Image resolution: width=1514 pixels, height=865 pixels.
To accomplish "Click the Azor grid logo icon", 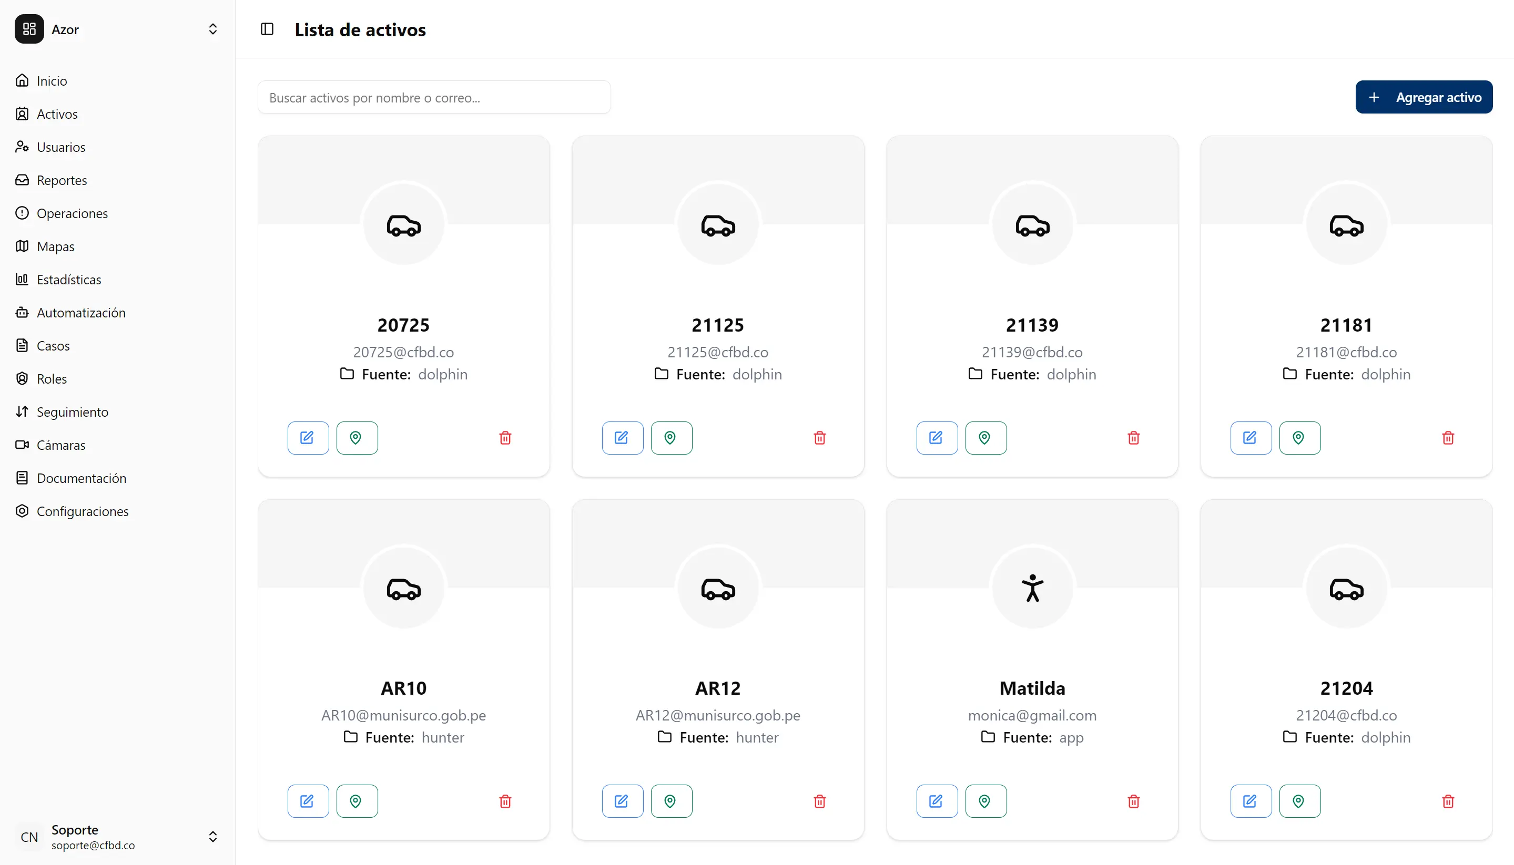I will click(x=28, y=28).
